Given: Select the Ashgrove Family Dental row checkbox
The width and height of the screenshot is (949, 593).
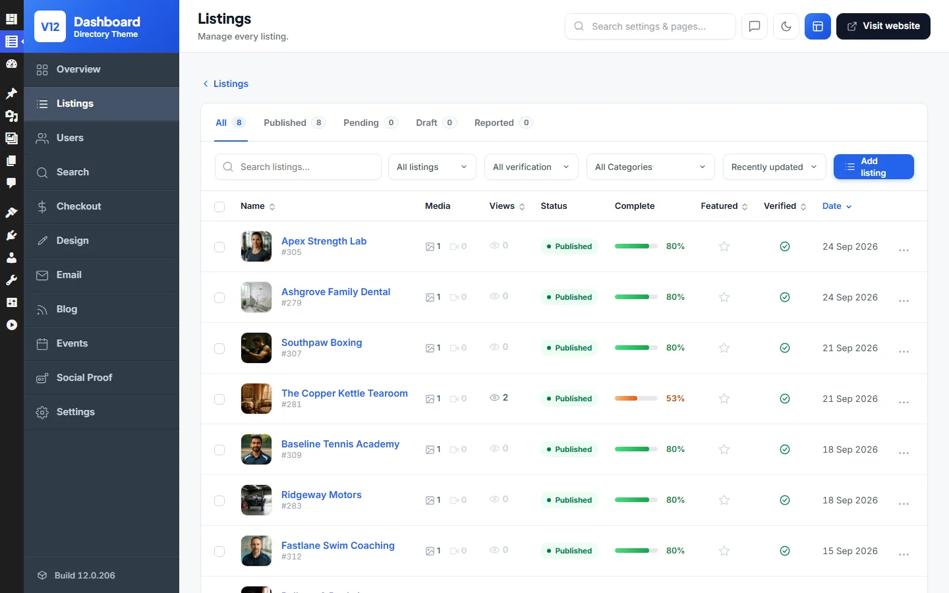Looking at the screenshot, I should point(219,298).
